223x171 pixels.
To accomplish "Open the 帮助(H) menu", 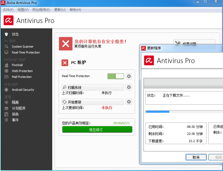I will [x=75, y=10].
